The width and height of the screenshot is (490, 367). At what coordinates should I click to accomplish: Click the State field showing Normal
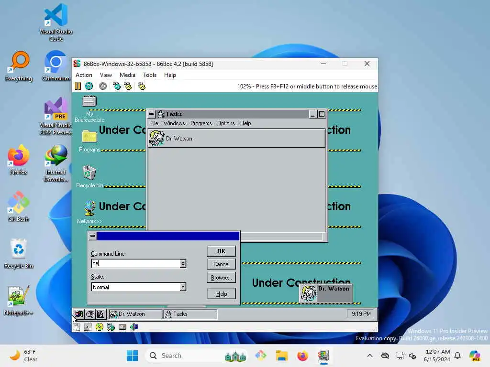click(x=135, y=287)
